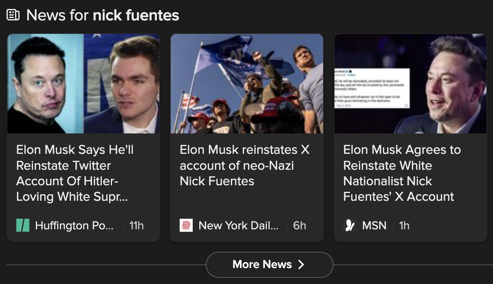Open the Huffington Post article thumbnail image

pos(84,84)
